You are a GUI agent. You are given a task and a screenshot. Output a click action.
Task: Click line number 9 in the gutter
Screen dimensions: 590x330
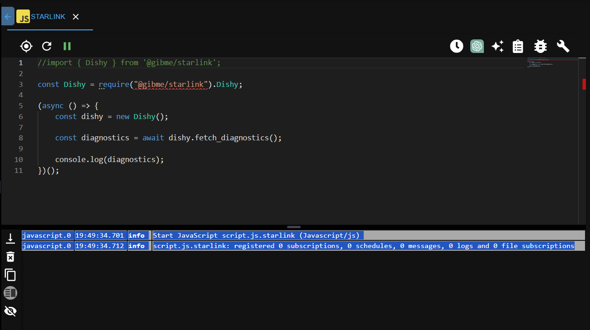tap(21, 149)
